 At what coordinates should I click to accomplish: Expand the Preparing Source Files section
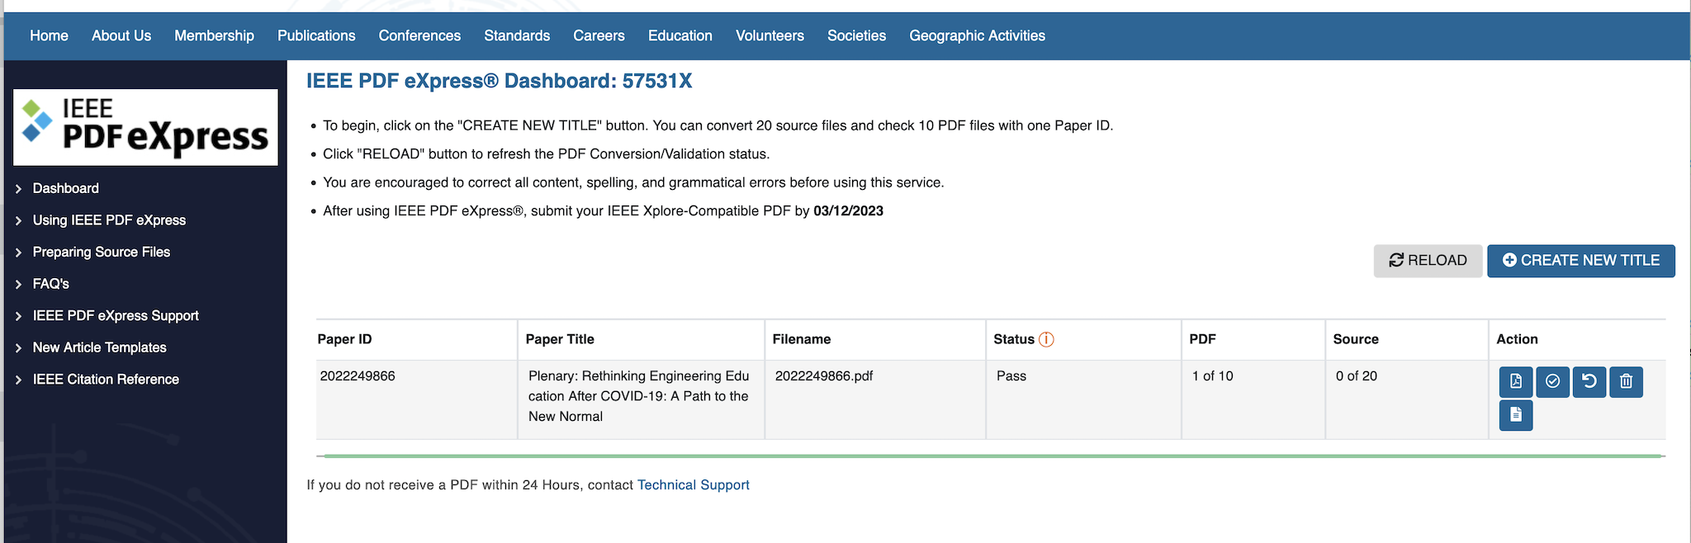pos(101,252)
